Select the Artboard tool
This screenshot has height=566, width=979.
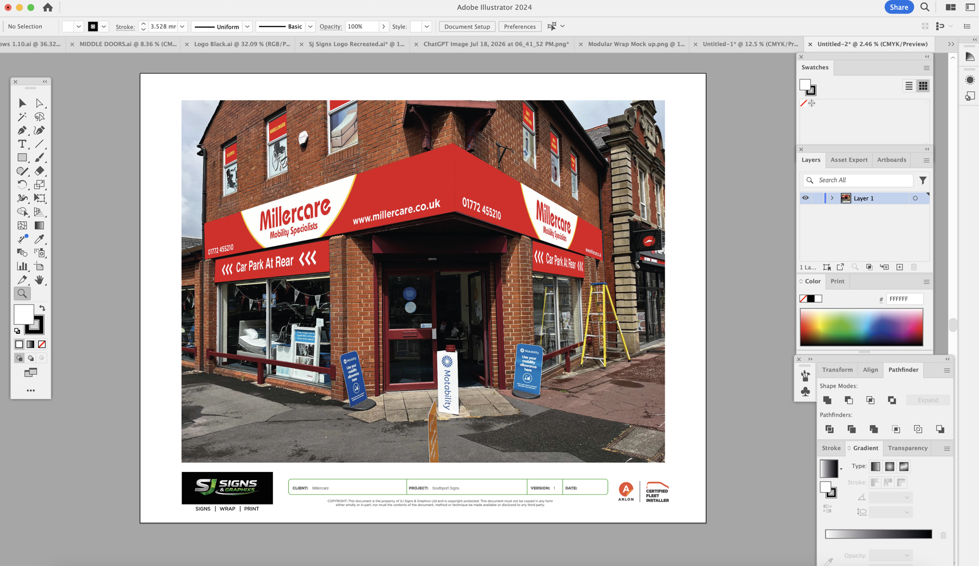click(x=39, y=266)
